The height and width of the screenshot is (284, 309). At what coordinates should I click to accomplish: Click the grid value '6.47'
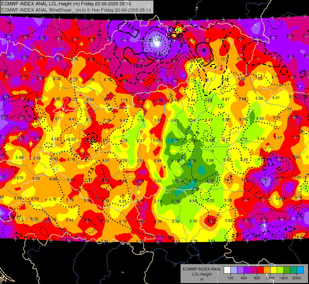coord(209,120)
